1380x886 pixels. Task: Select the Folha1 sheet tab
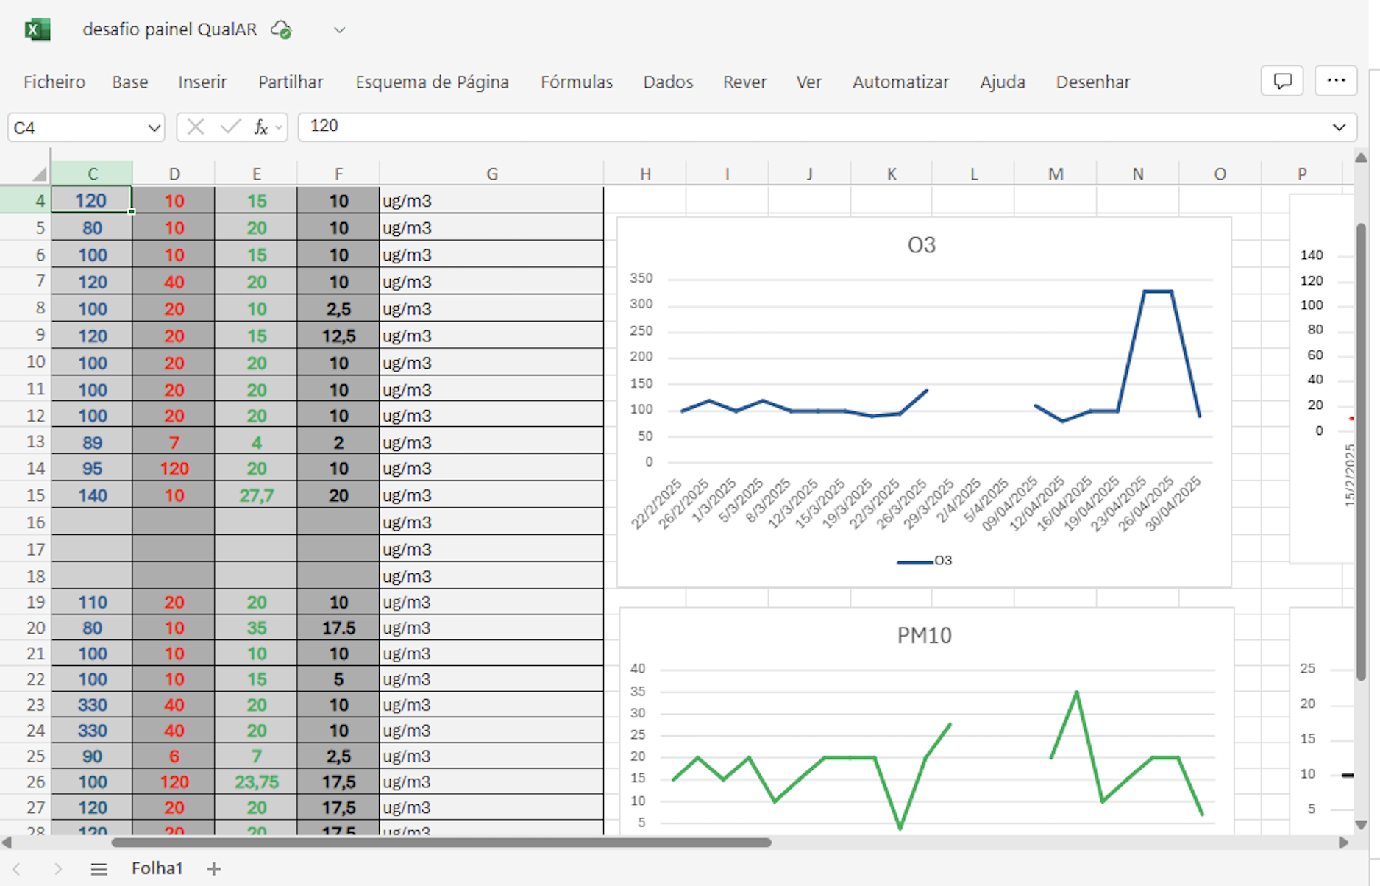point(157,868)
